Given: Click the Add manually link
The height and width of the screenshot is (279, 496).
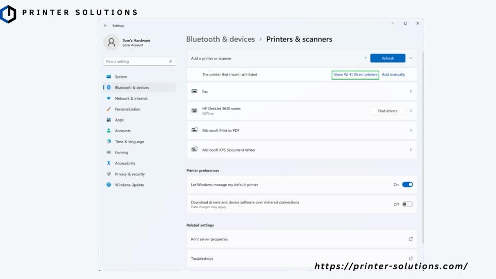Looking at the screenshot, I should click(393, 74).
